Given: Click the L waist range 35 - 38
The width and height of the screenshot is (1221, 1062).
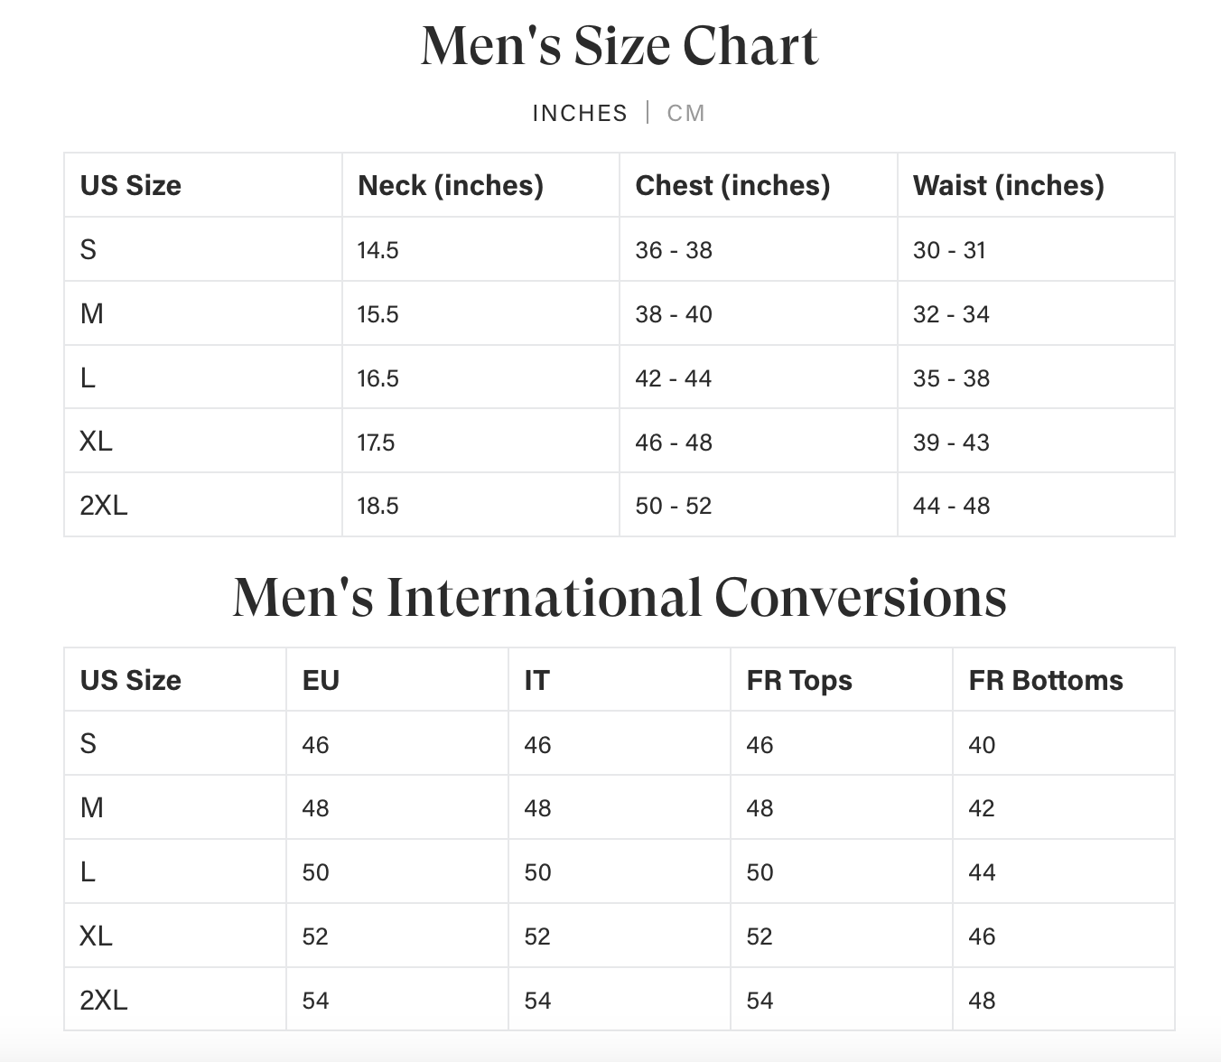Looking at the screenshot, I should click(x=951, y=378).
